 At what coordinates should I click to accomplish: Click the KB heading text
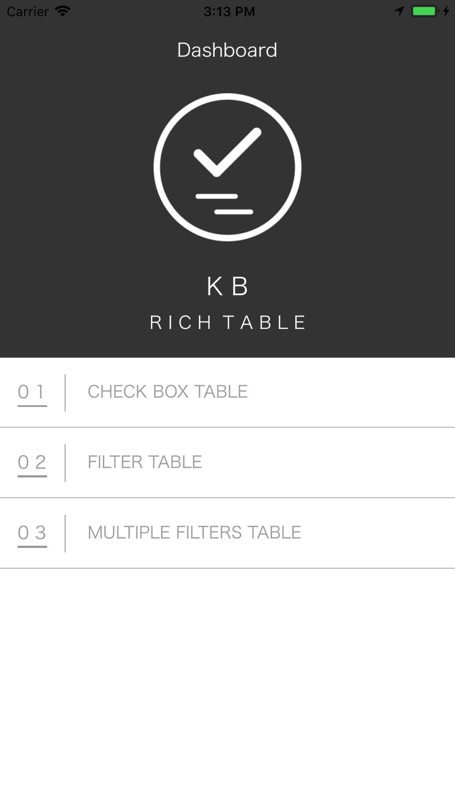[x=227, y=286]
